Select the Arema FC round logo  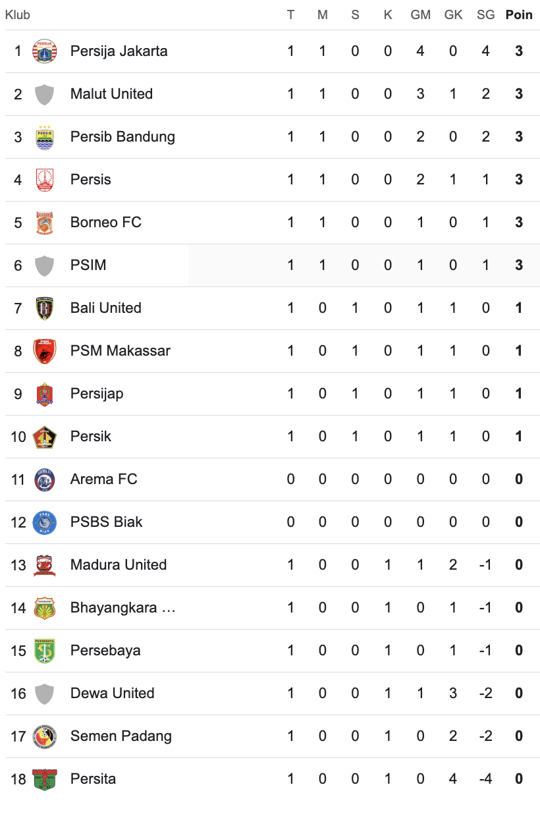[45, 479]
